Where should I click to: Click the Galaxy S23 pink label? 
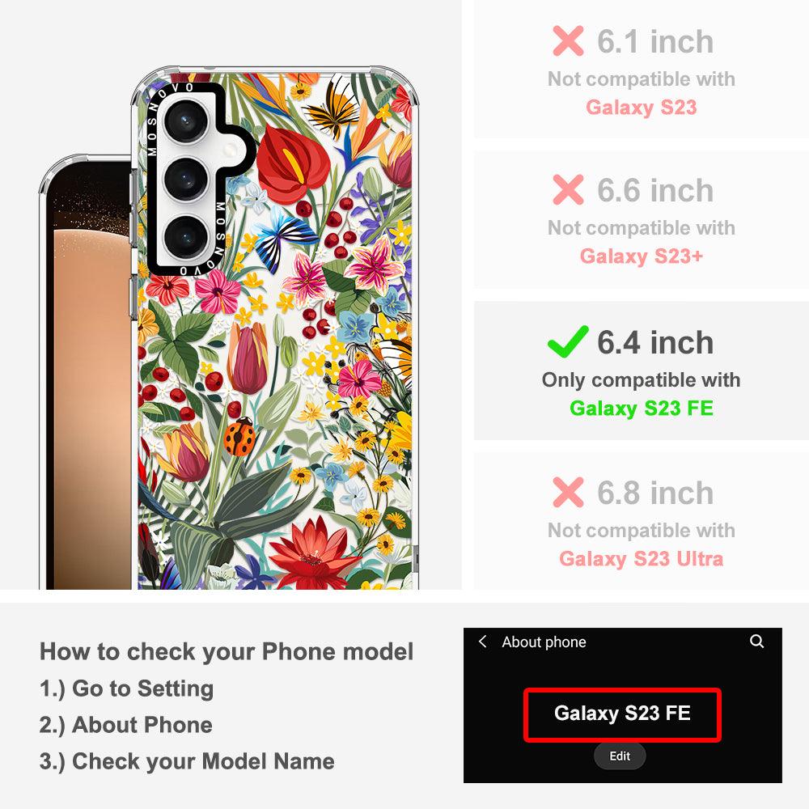click(642, 108)
